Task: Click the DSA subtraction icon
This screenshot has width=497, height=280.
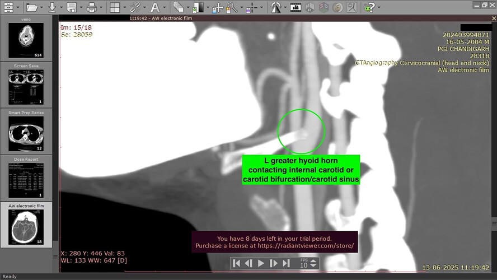Action: tap(352, 7)
